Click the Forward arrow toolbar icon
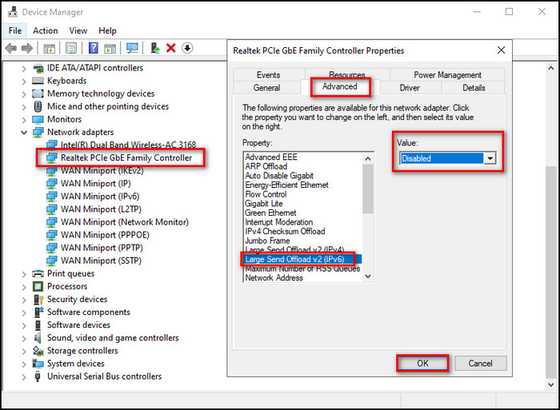This screenshot has height=410, width=560. (x=27, y=48)
